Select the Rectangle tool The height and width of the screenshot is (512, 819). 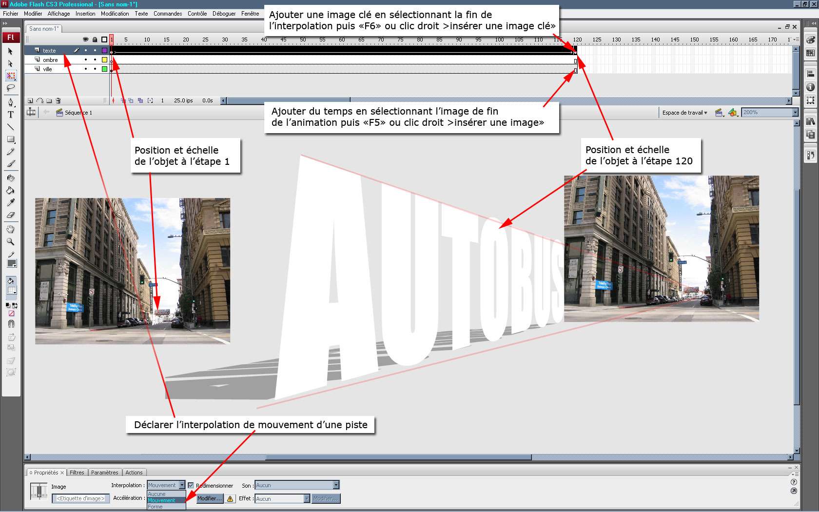tap(11, 139)
